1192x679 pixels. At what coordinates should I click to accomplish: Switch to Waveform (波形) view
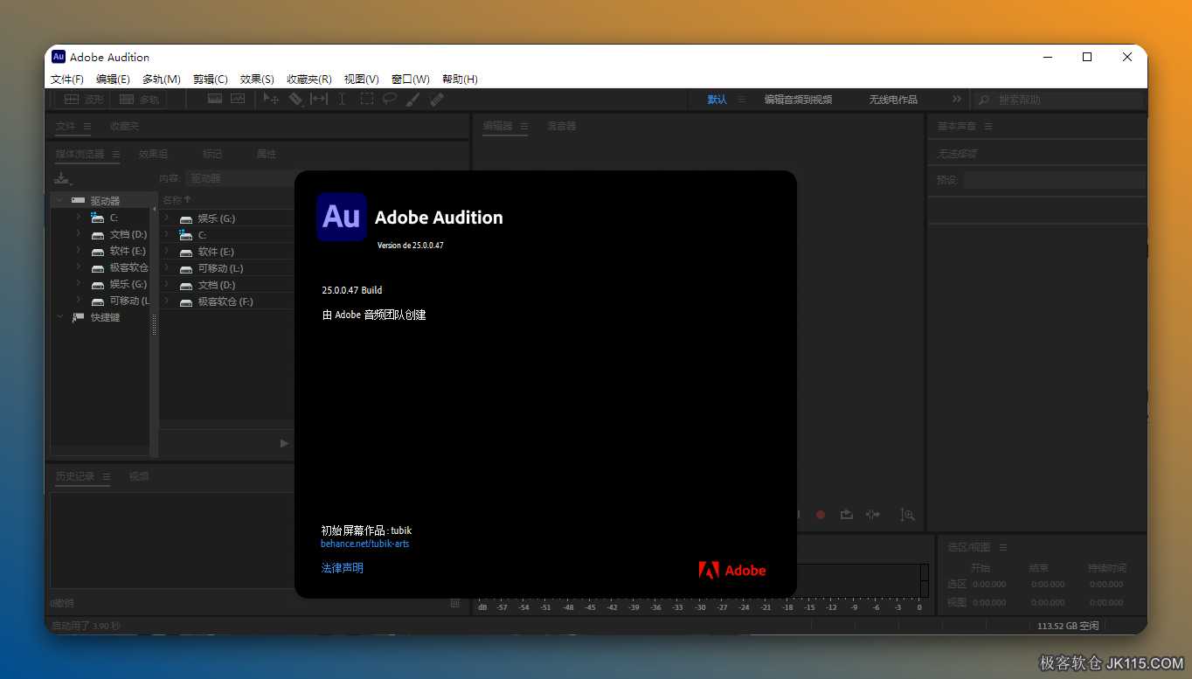click(x=84, y=100)
